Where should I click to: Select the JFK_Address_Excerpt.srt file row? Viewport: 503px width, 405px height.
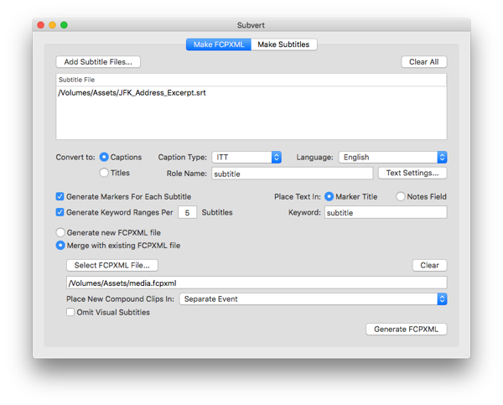pos(132,93)
